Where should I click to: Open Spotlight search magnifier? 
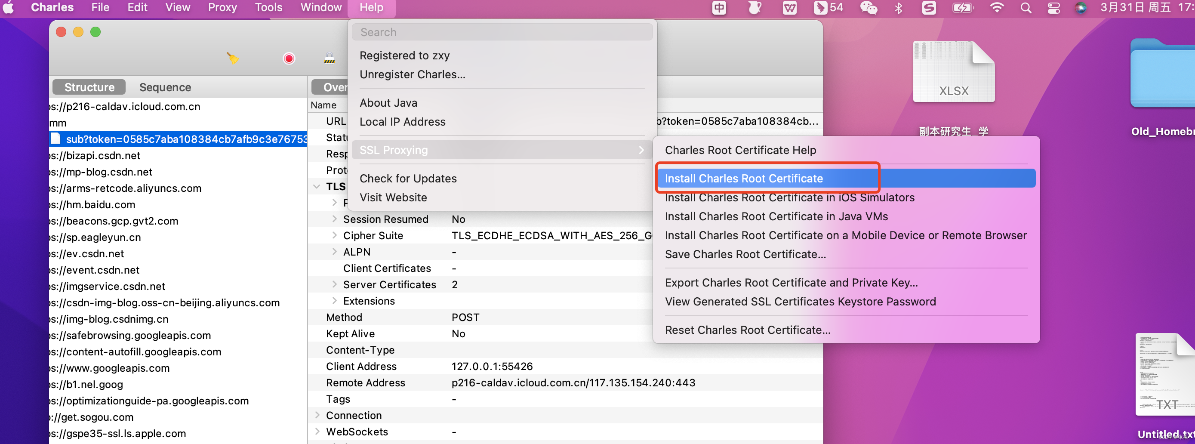pyautogui.click(x=1026, y=7)
